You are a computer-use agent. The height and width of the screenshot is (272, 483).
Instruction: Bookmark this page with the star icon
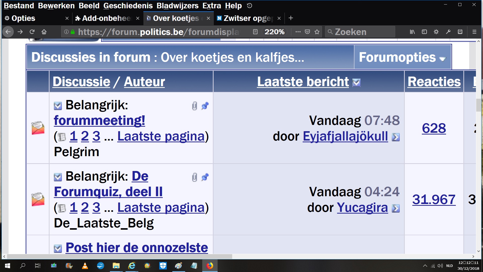pyautogui.click(x=317, y=32)
